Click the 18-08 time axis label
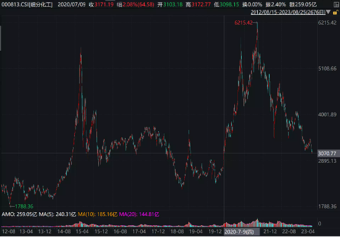This screenshot has height=237, width=340. pos(177,231)
